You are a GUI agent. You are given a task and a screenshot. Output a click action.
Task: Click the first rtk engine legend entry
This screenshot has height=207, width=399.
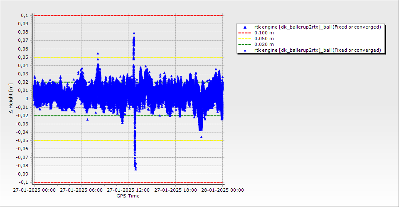318,27
